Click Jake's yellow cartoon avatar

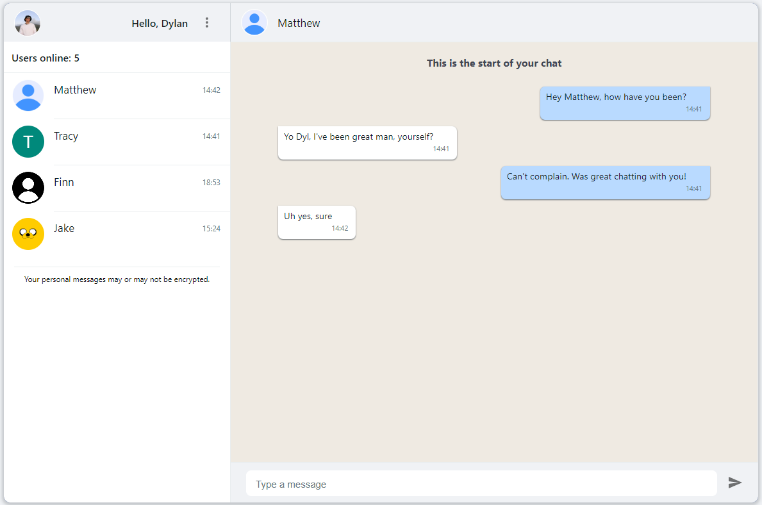pyautogui.click(x=28, y=234)
